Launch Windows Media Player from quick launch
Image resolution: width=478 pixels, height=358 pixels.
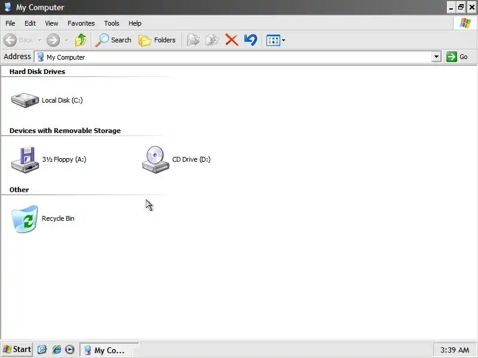pos(70,350)
